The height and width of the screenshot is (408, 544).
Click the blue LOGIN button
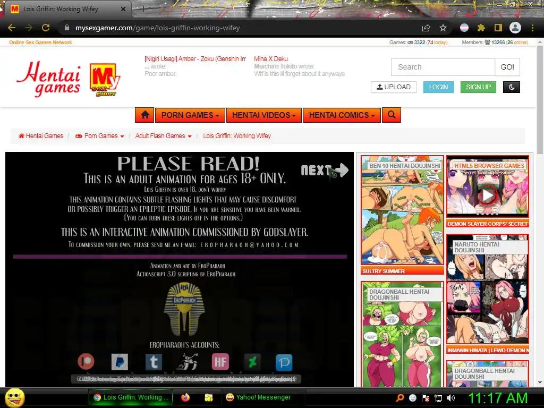click(x=438, y=87)
